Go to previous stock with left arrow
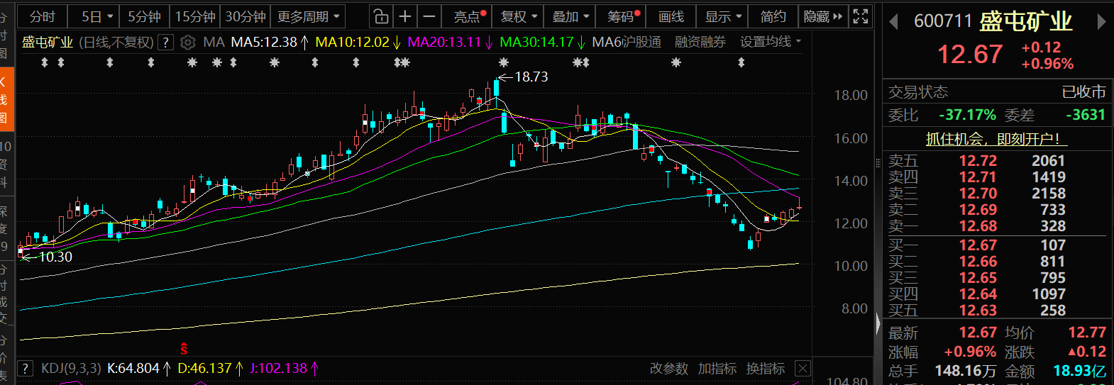The image size is (1114, 385). [x=894, y=22]
